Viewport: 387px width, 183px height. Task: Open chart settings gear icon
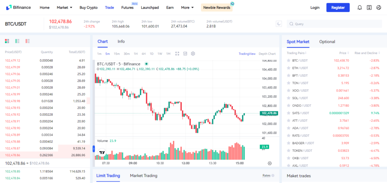[x=193, y=54]
